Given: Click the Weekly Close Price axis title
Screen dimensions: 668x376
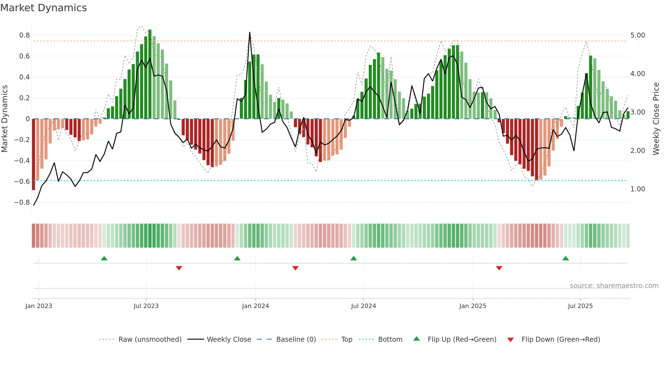Looking at the screenshot, I should click(656, 119).
